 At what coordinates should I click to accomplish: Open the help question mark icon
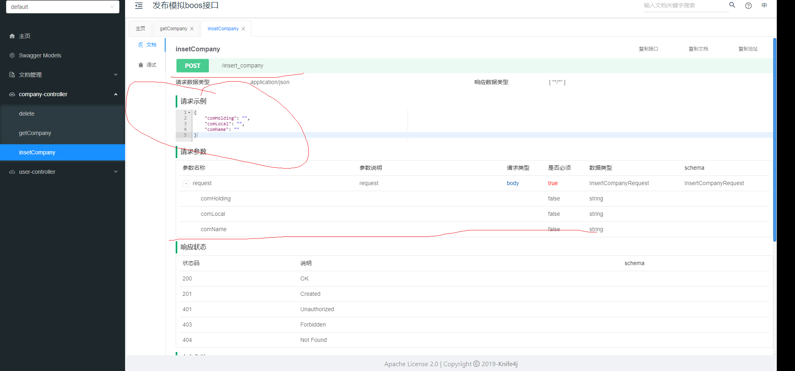coord(748,6)
